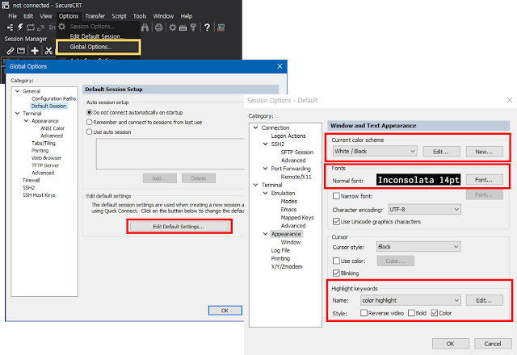Enable Bold highlight style checkbox
Screen dimensions: 517x355
(411, 313)
